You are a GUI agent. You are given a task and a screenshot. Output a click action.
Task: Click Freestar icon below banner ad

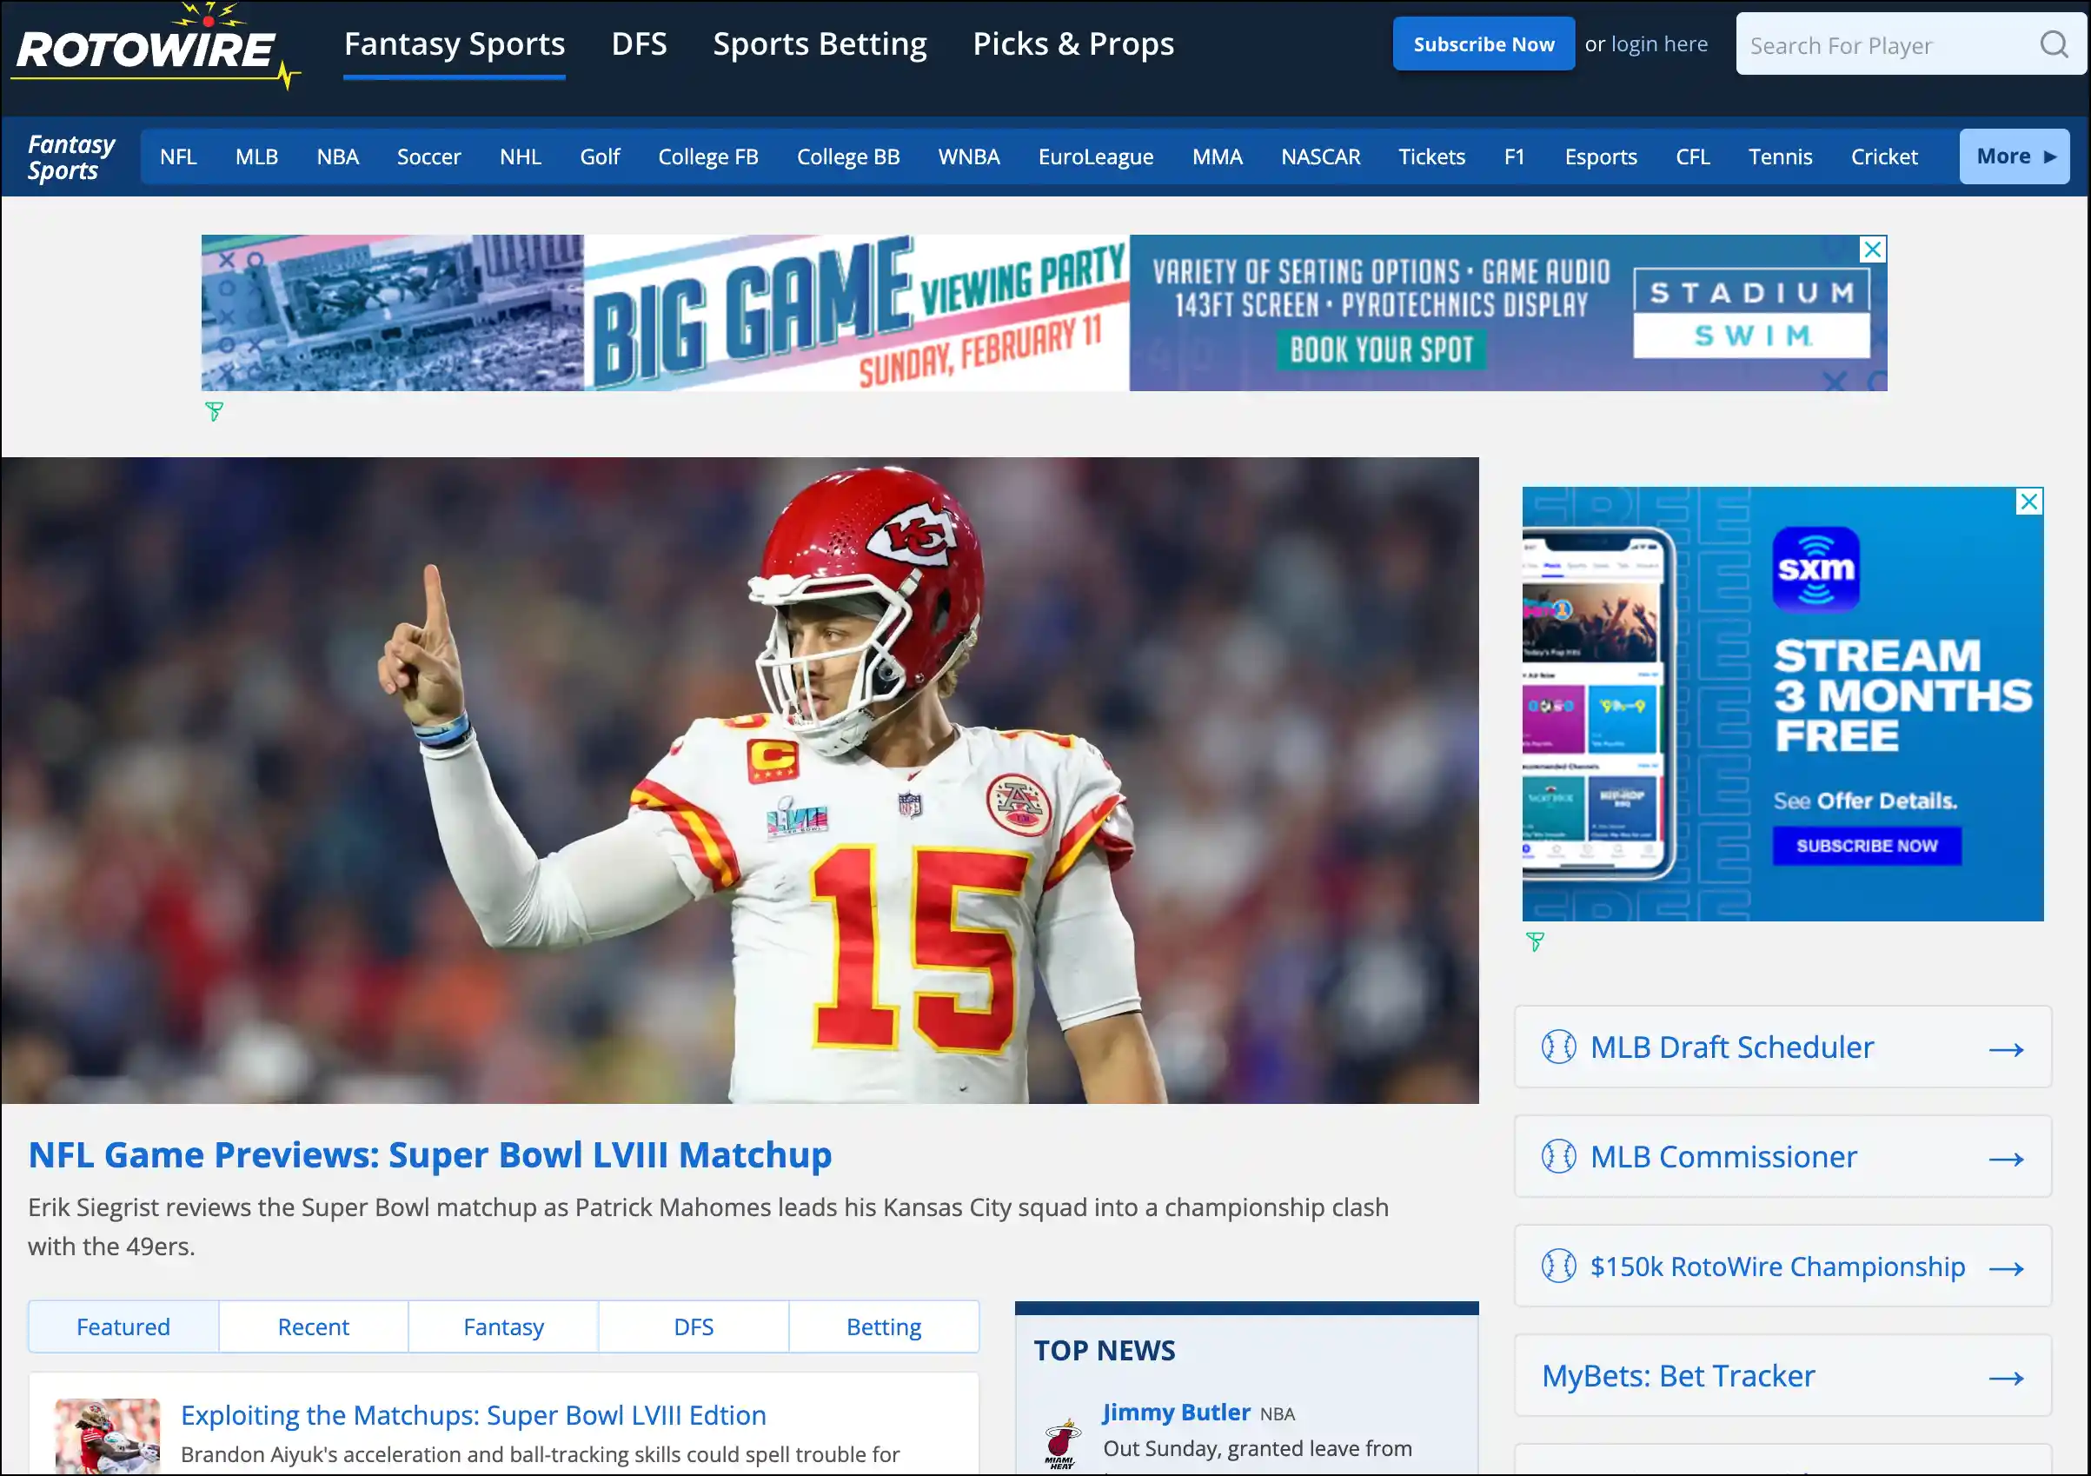214,412
